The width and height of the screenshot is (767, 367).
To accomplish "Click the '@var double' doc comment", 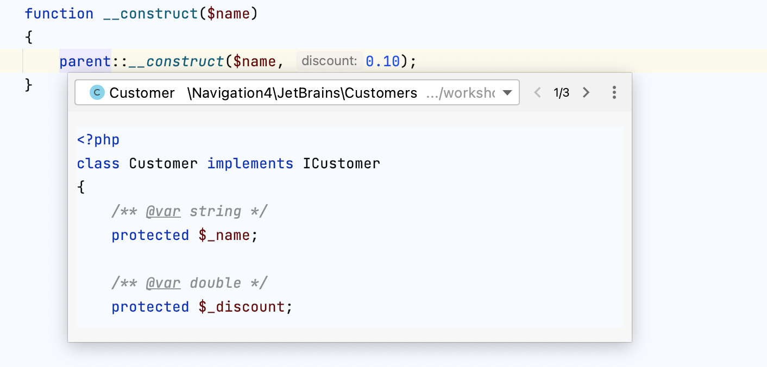I will [x=190, y=283].
